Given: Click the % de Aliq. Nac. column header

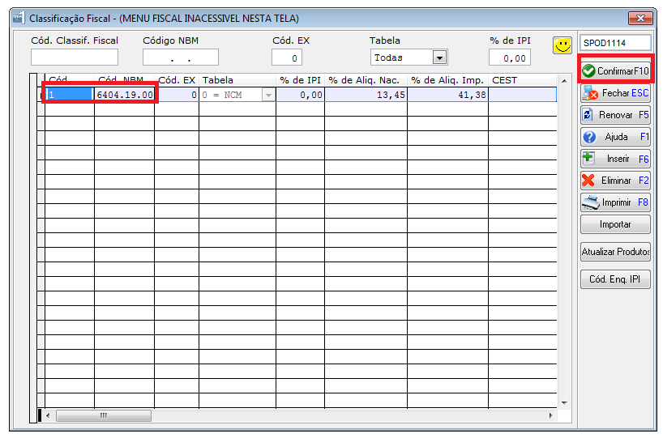Looking at the screenshot, I should click(366, 80).
